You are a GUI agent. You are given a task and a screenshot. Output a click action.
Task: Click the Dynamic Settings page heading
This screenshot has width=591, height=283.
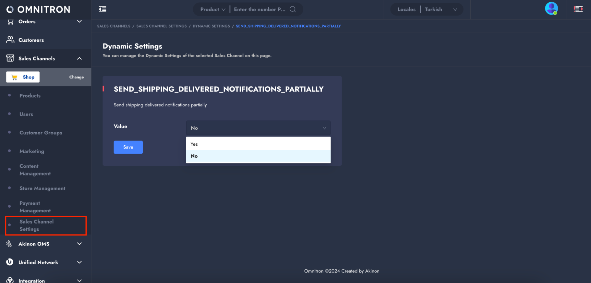click(132, 46)
